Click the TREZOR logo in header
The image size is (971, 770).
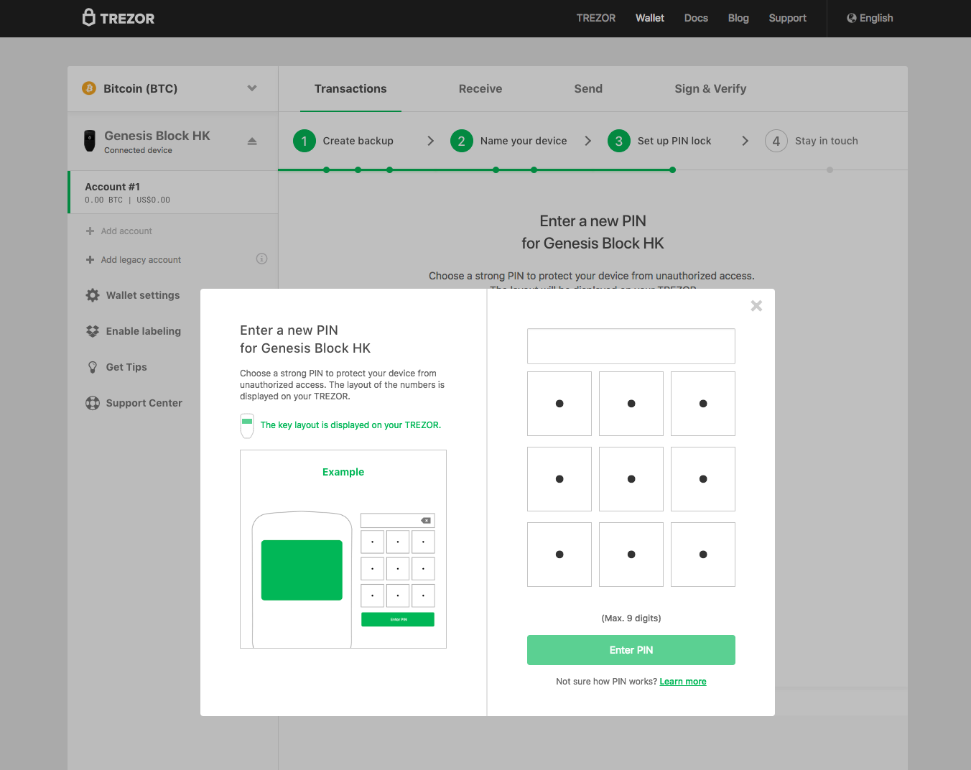tap(119, 18)
